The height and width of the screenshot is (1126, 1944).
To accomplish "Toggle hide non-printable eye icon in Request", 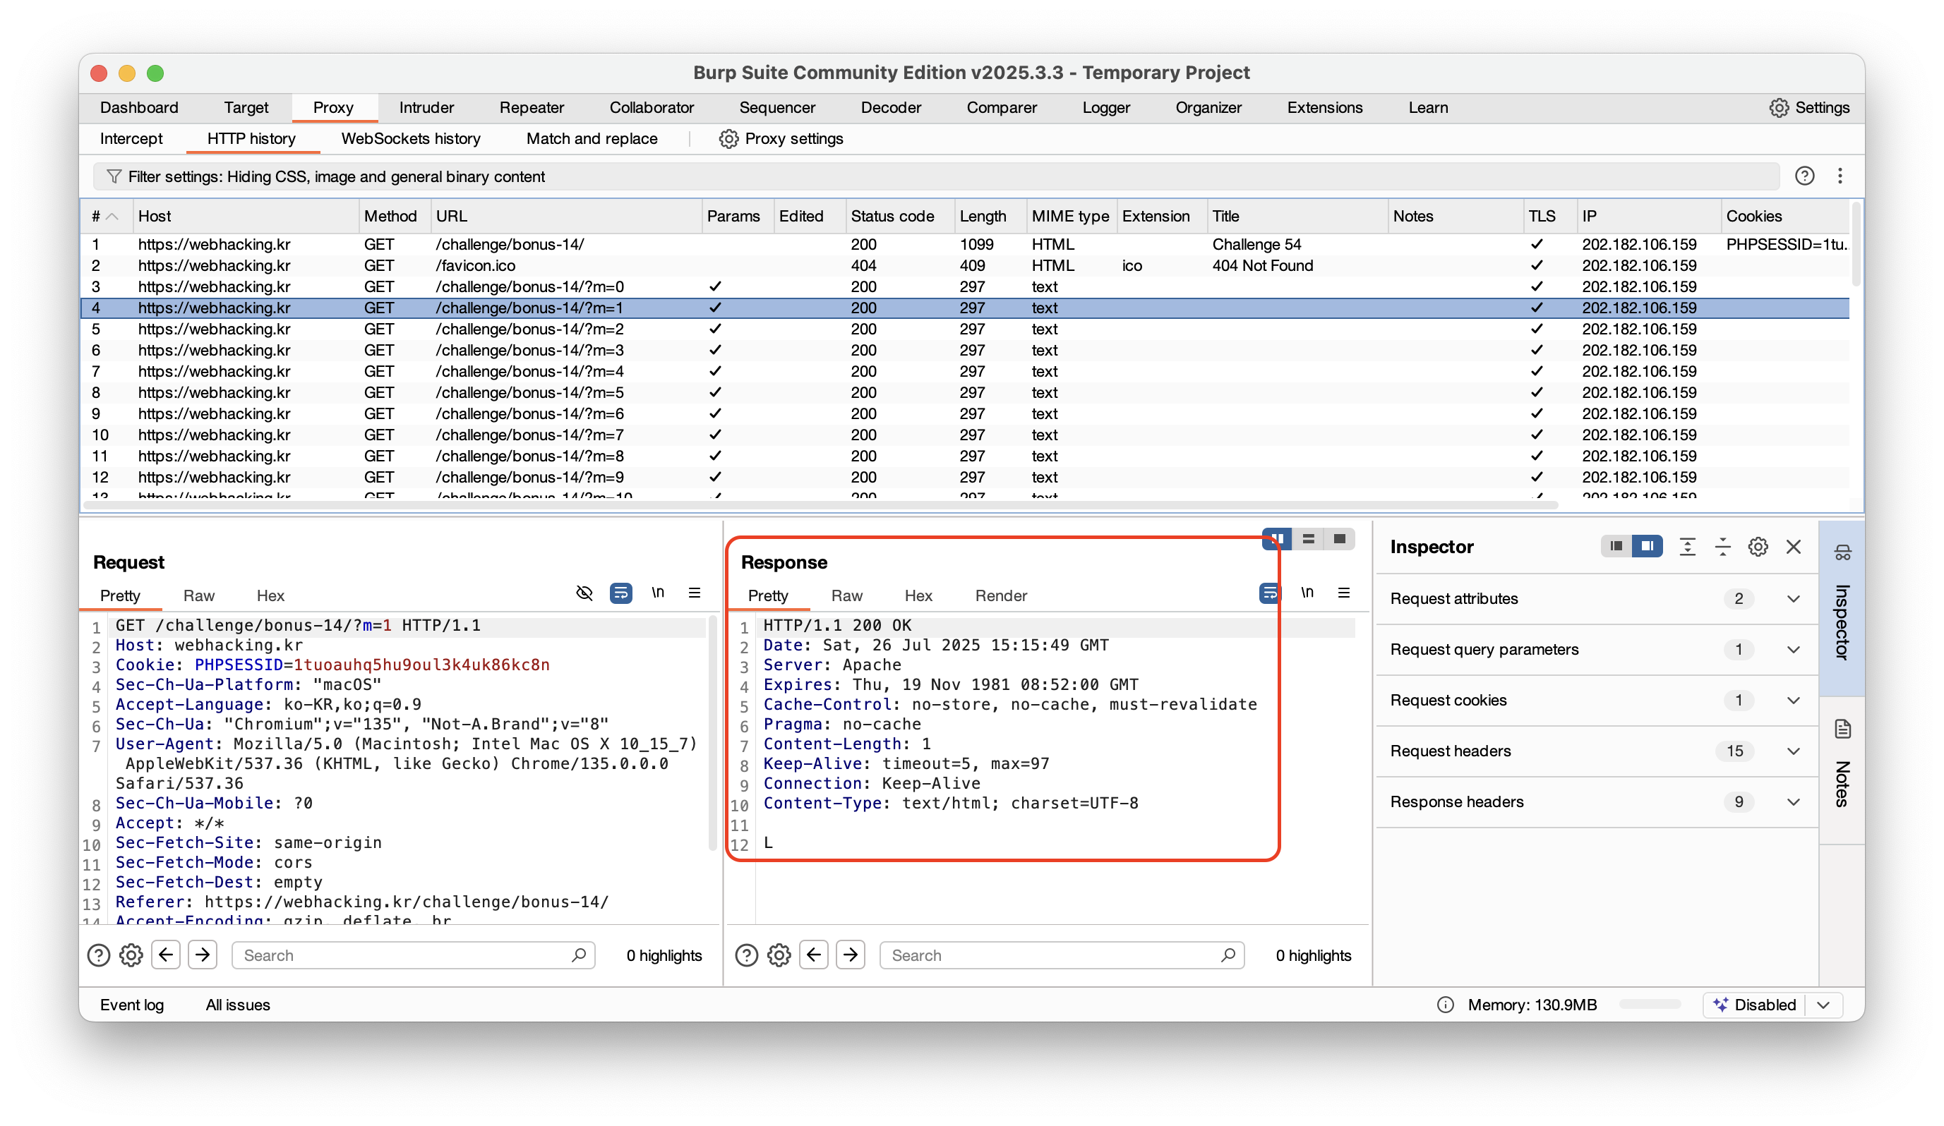I will (584, 593).
